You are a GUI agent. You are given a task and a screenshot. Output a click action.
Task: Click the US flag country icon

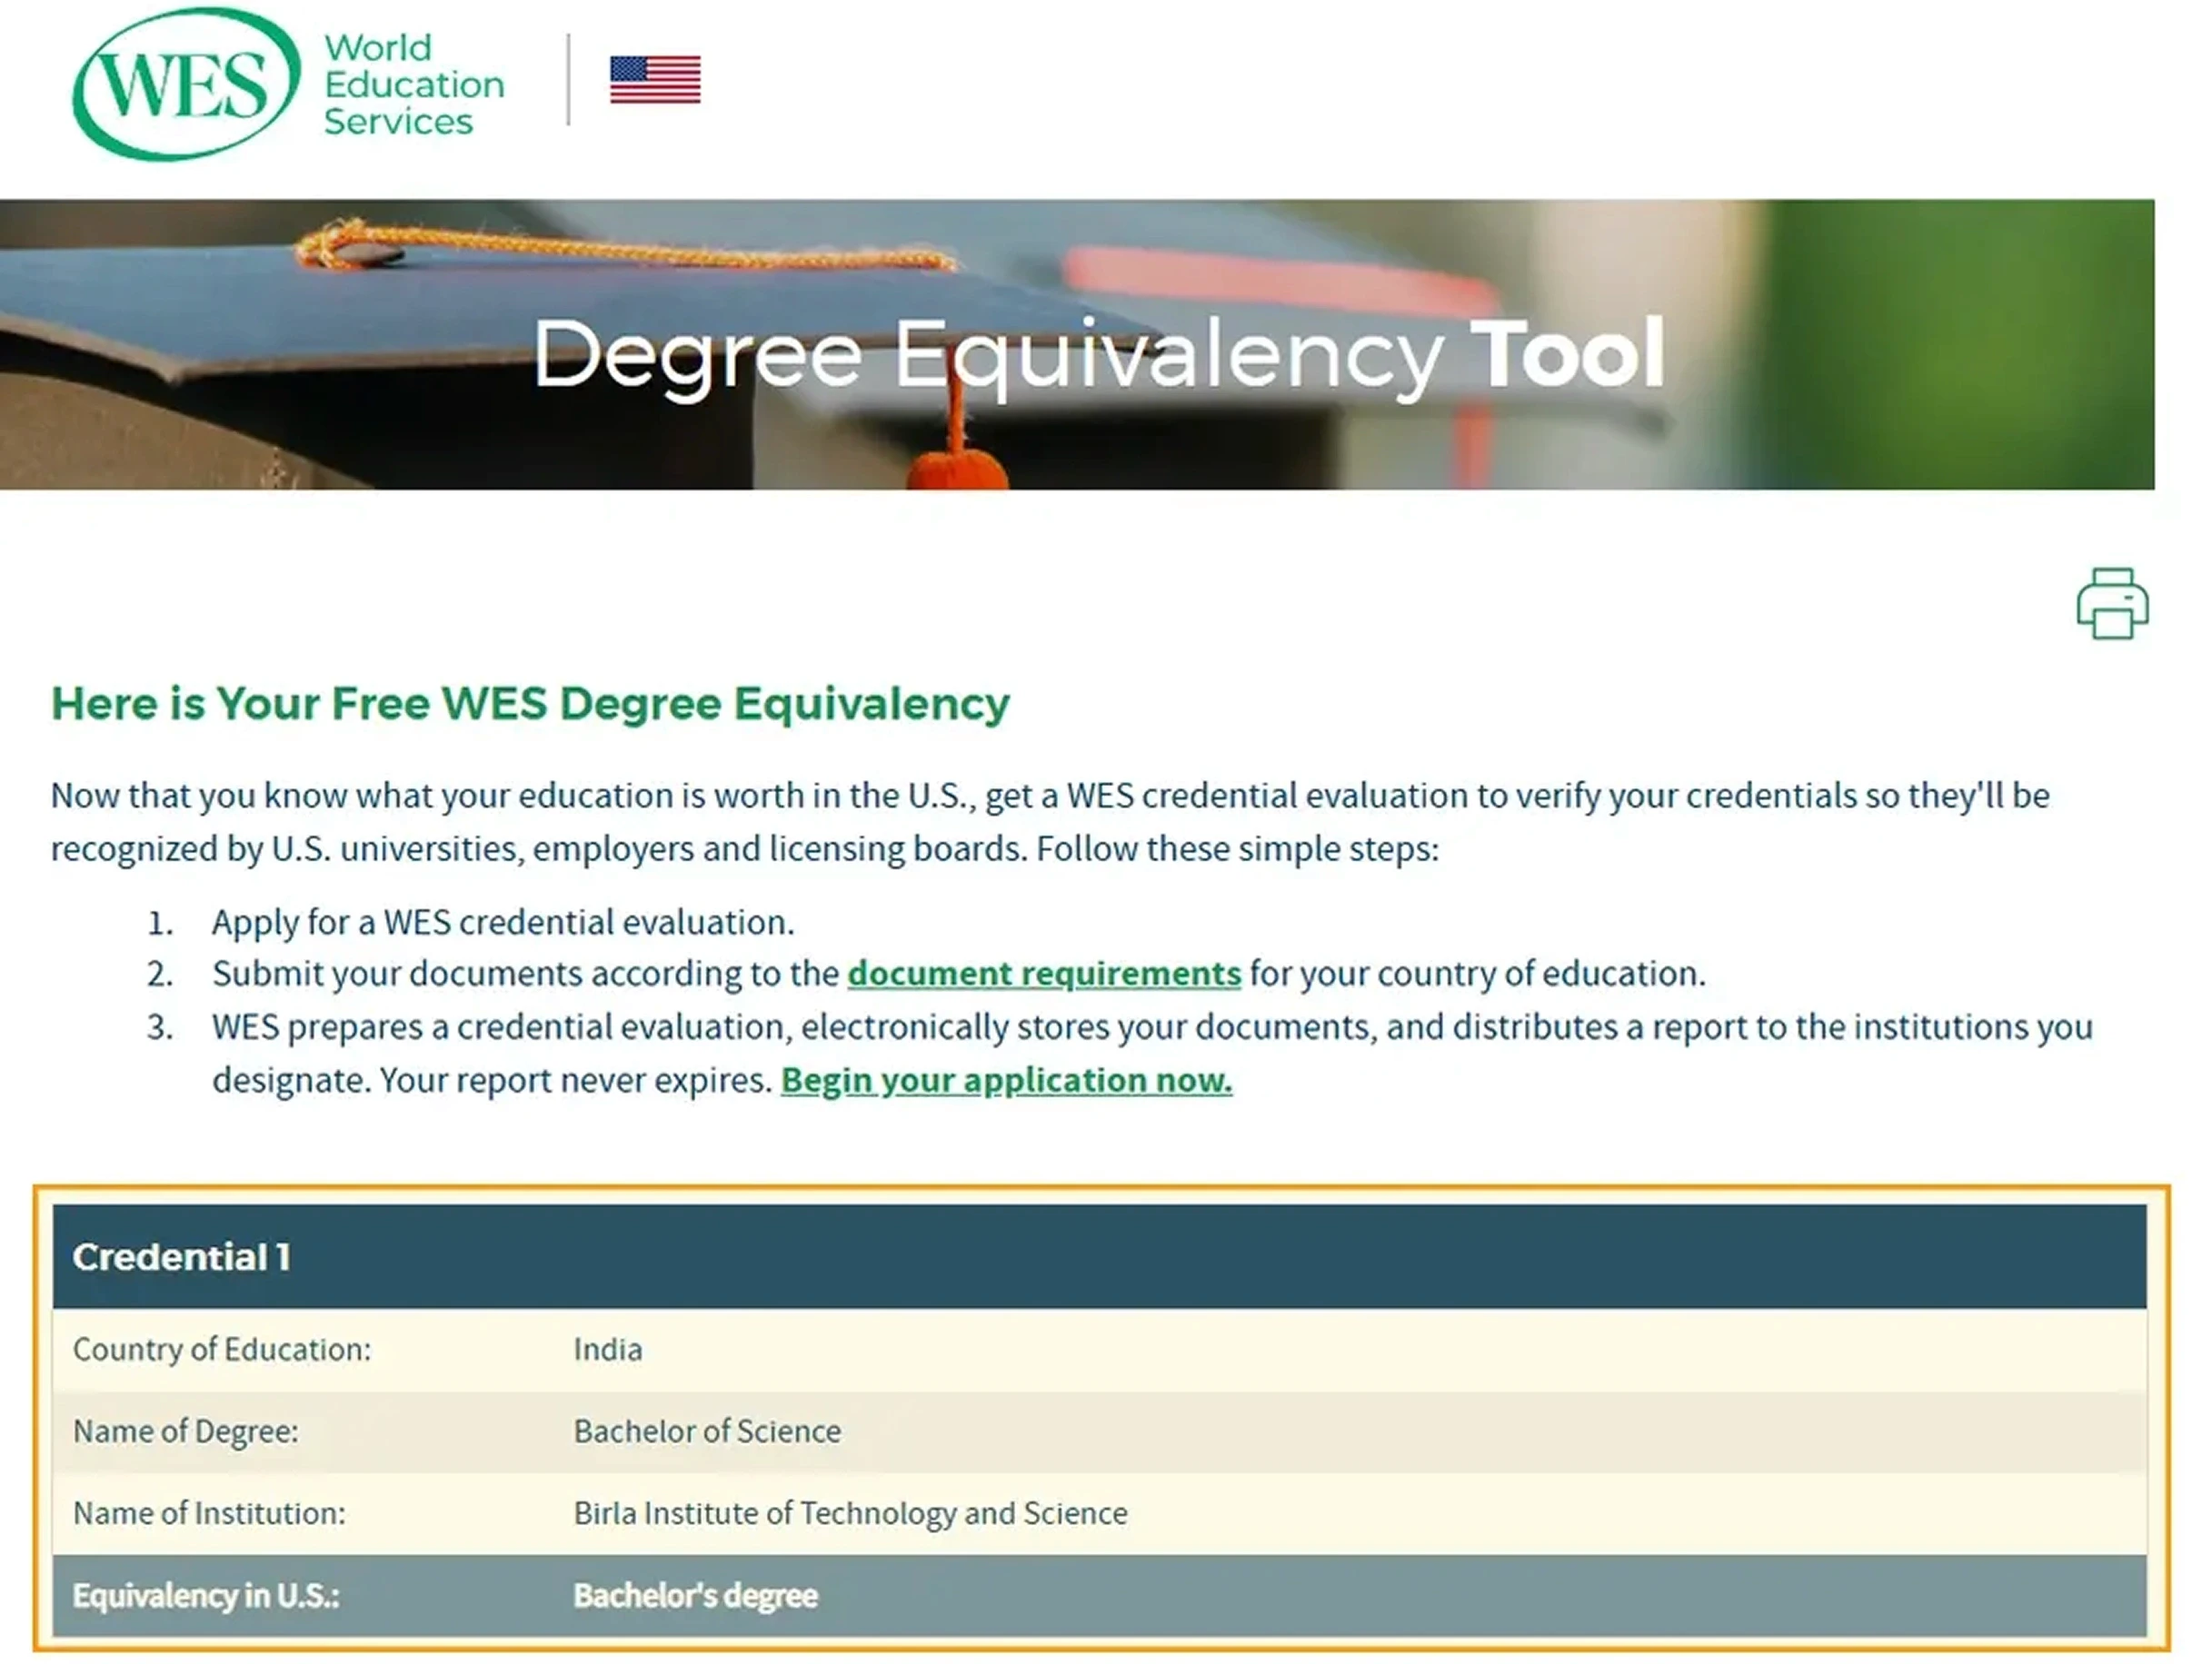655,80
